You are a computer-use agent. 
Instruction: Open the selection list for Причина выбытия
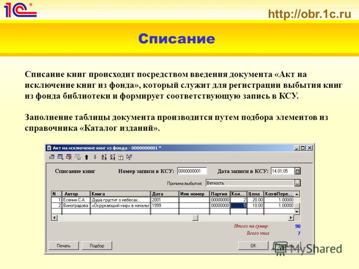(x=298, y=183)
